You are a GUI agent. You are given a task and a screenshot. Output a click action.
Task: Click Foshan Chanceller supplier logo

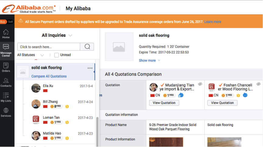212,87
